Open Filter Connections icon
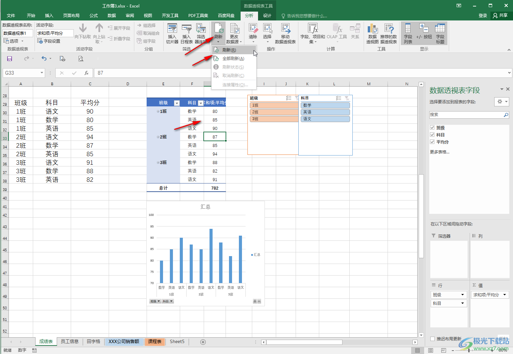 pos(201,33)
